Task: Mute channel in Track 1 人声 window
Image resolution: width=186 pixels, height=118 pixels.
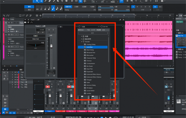Action: pos(49,30)
